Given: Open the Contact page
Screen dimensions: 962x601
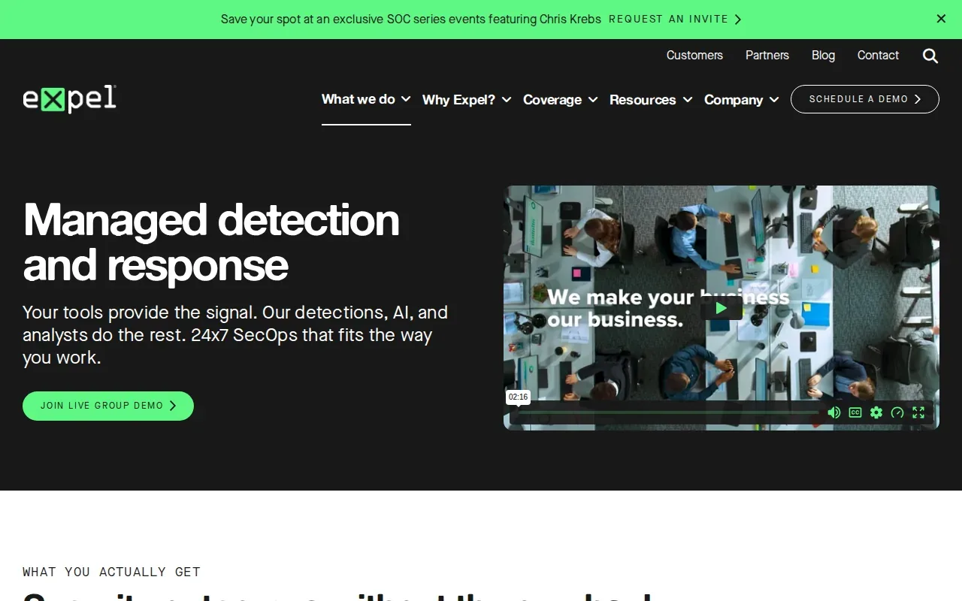Looking at the screenshot, I should pos(878,56).
